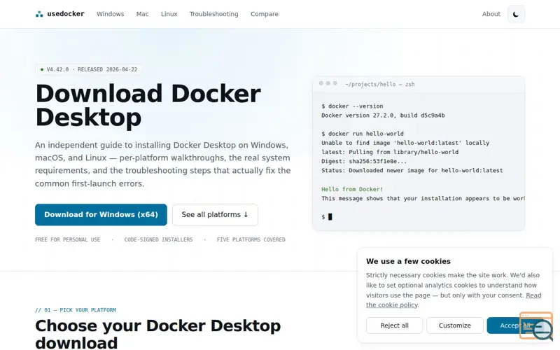Click the orange search widget icon

point(536,326)
